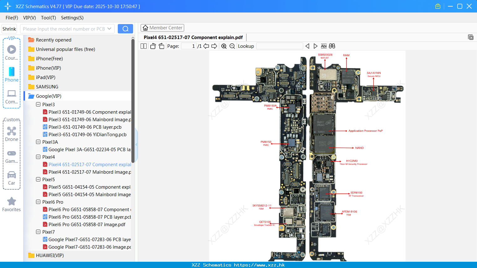Click the Page number input box
Screen dimensions: 477x268
(189, 46)
